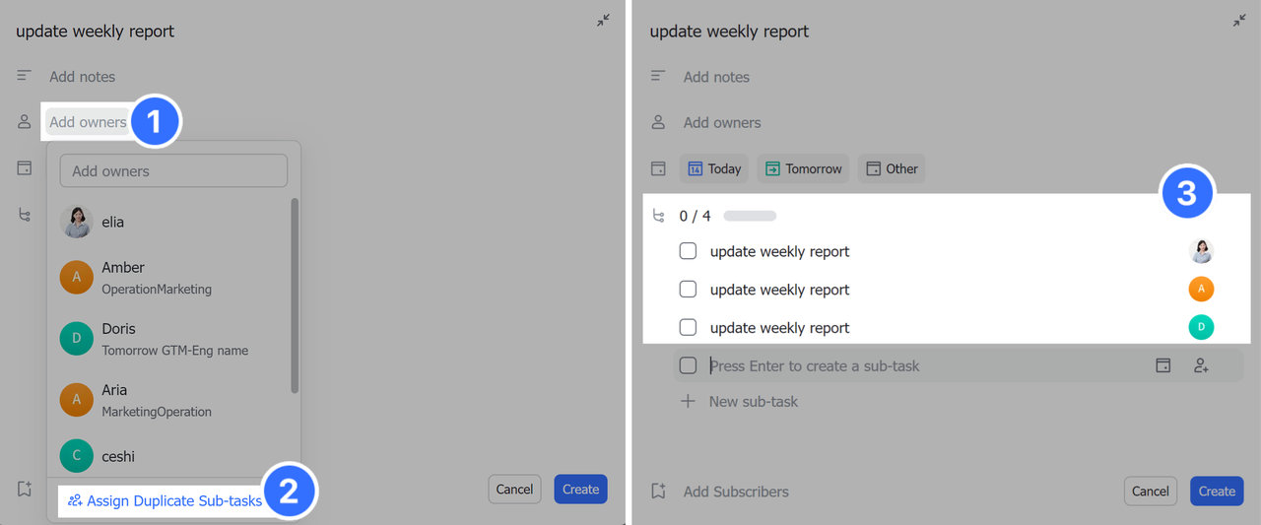Check the first update weekly report sub-task
The width and height of the screenshot is (1261, 525).
688,251
